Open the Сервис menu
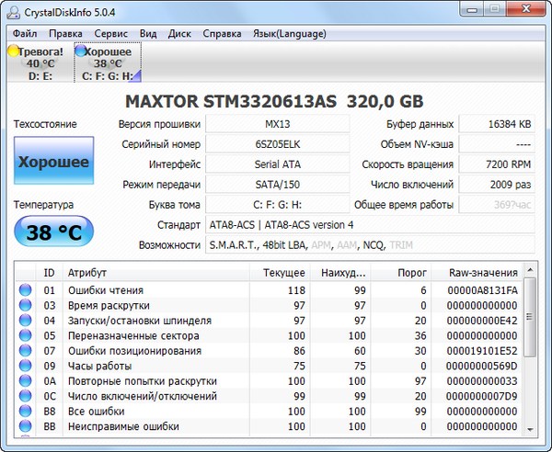The height and width of the screenshot is (452, 552). pos(111,33)
